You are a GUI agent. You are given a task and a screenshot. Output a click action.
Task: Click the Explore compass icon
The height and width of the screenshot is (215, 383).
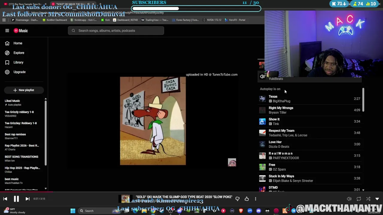(7, 53)
